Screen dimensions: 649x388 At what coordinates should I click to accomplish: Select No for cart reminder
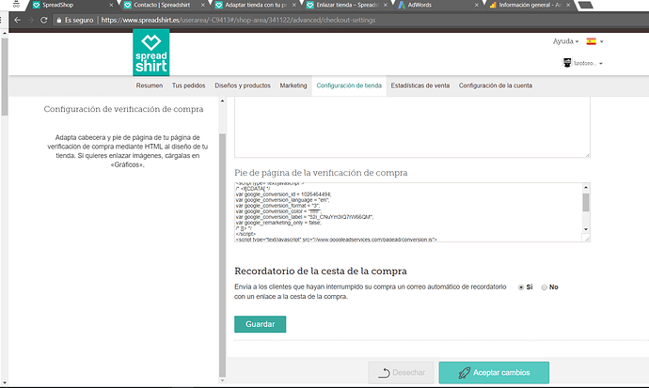tap(545, 287)
